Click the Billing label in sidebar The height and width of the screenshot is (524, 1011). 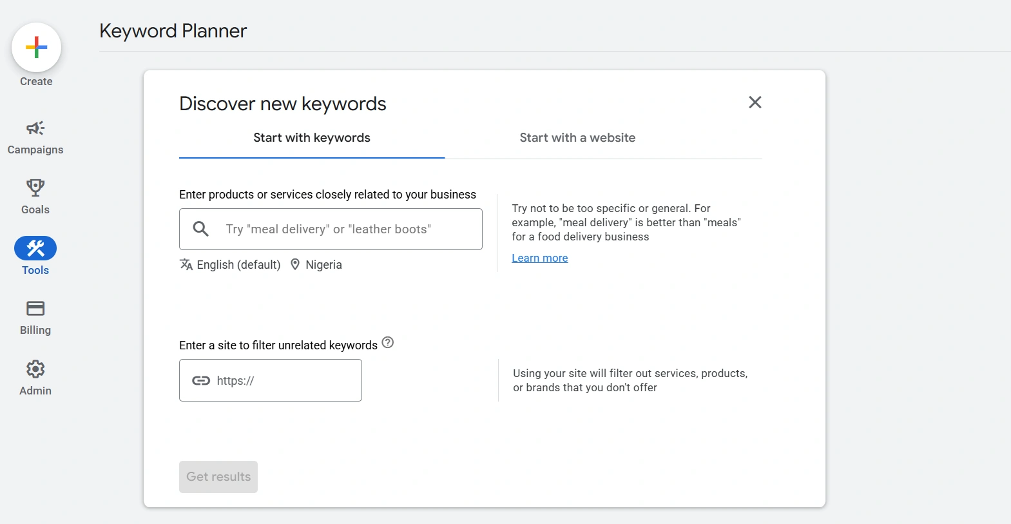click(35, 330)
